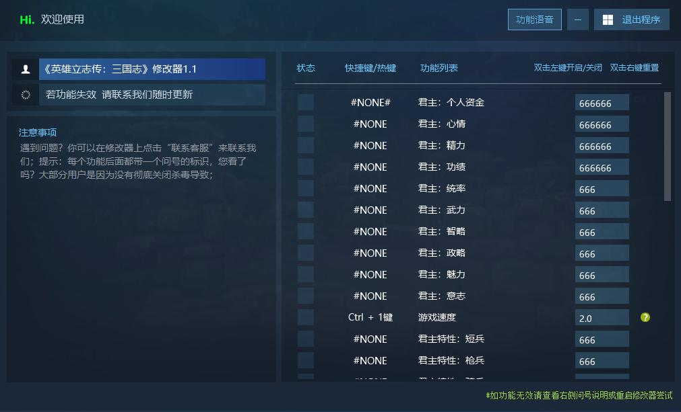681x412 pixels.
Task: Click the green footer tip about restarting
Action: pos(579,396)
